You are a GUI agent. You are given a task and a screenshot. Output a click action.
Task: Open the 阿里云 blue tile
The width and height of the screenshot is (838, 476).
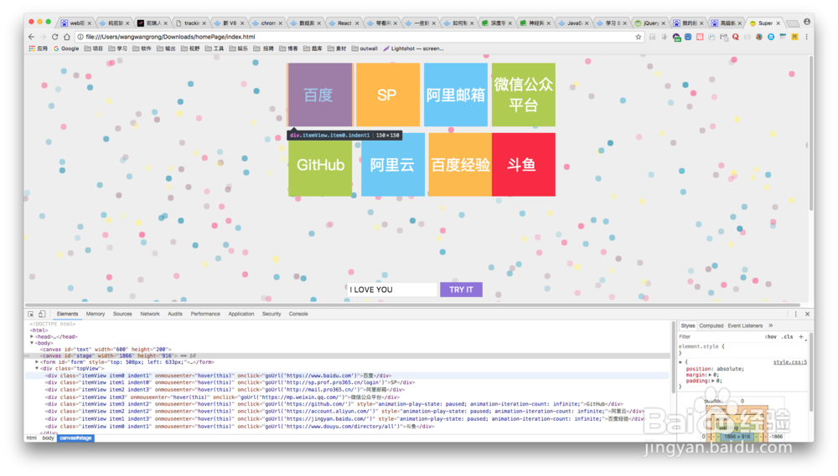(x=393, y=165)
